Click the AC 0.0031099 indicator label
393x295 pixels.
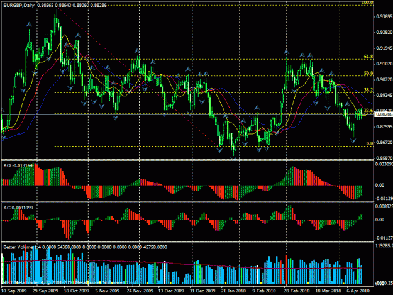18,208
